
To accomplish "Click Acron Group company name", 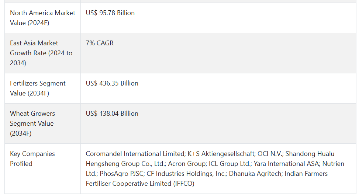I will point(187,164).
